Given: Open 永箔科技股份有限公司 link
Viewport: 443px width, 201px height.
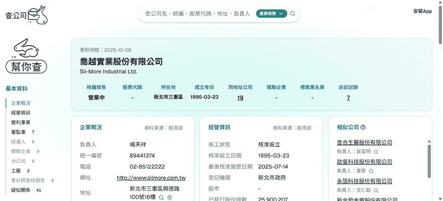Looking at the screenshot, I should (x=364, y=181).
